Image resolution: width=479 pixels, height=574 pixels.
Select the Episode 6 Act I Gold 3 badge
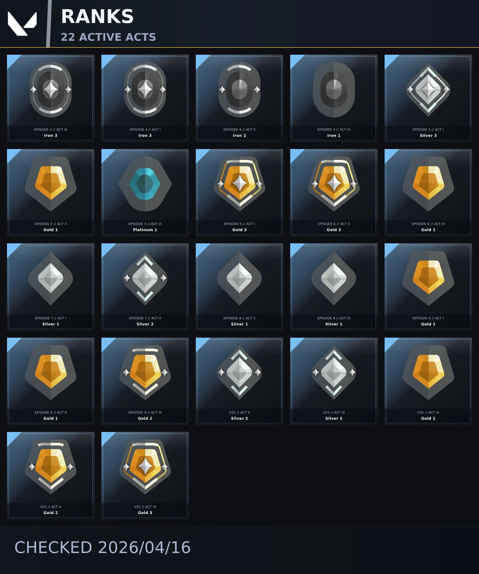tap(239, 184)
